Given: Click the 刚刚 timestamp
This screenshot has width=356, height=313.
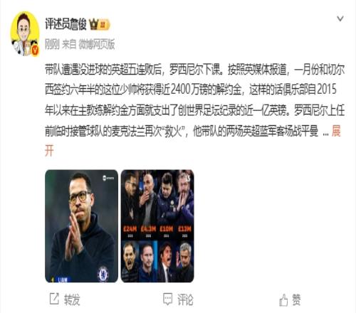Looking at the screenshot, I should click(x=52, y=44).
